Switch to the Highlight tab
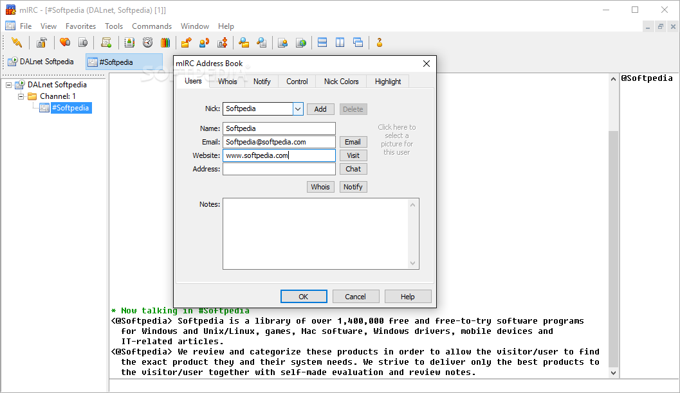 tap(388, 82)
